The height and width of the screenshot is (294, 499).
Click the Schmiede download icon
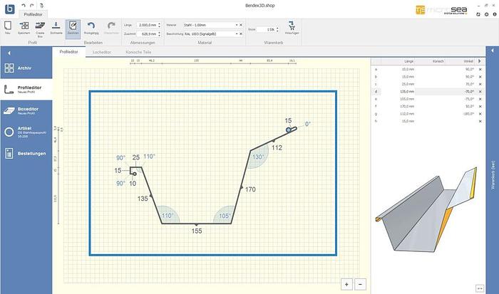pyautogui.click(x=56, y=27)
